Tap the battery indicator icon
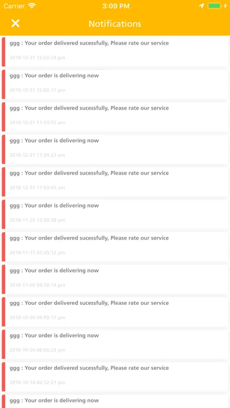230x408 pixels. click(215, 6)
